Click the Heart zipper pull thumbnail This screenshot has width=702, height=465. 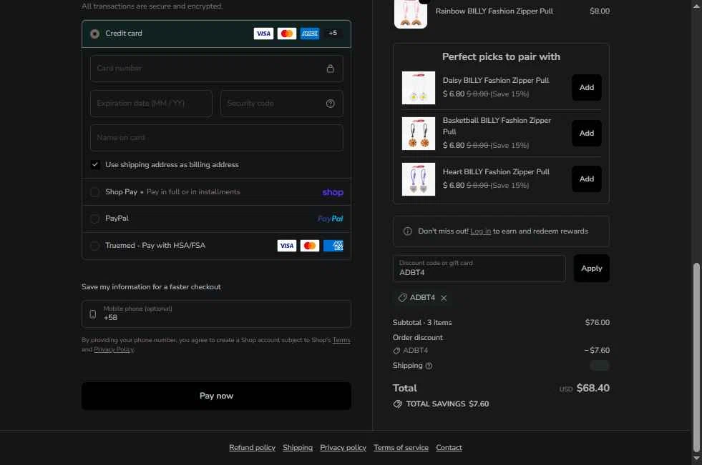pyautogui.click(x=418, y=179)
